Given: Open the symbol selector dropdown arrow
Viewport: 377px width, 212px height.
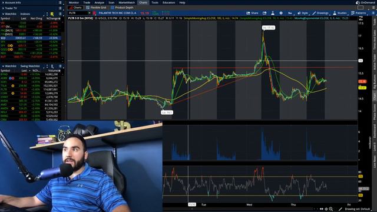Looking at the screenshot, I should click(89, 13).
